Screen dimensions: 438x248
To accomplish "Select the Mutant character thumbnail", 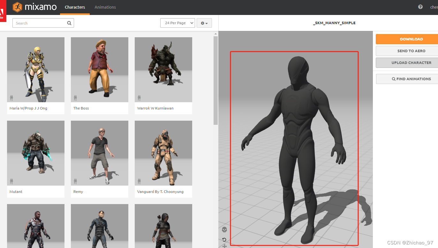I will click(36, 153).
